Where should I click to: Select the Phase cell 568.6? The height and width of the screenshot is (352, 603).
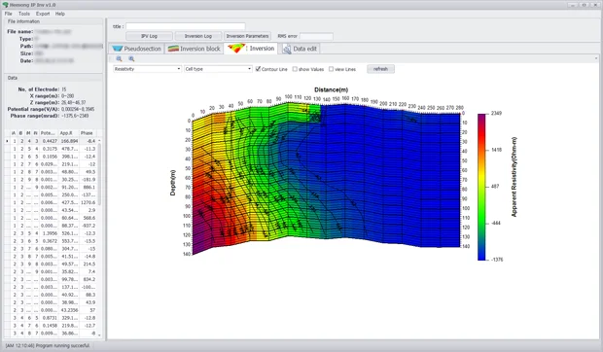click(x=88, y=218)
